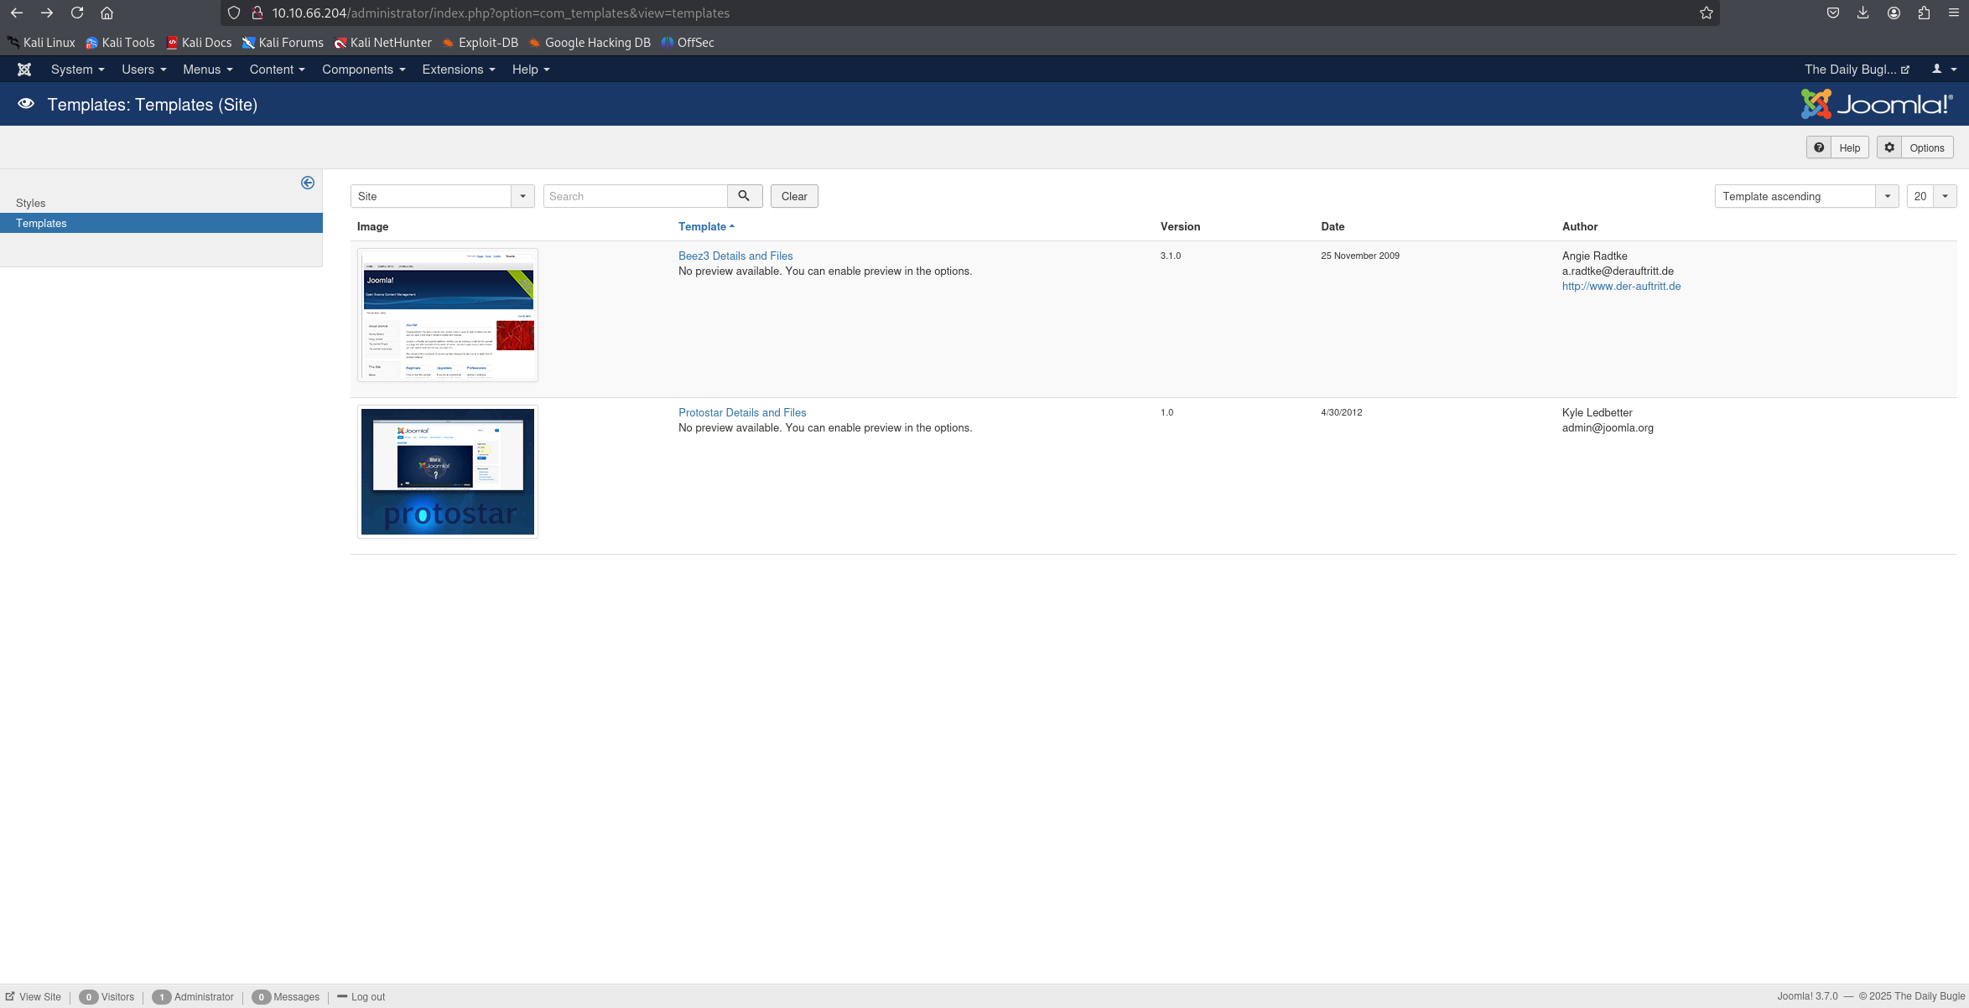Click the Joomla logo icon in the menu bar
Image resolution: width=1969 pixels, height=1008 pixels.
24,70
